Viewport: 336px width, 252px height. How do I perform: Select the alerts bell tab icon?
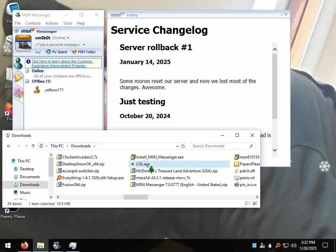click(x=18, y=77)
